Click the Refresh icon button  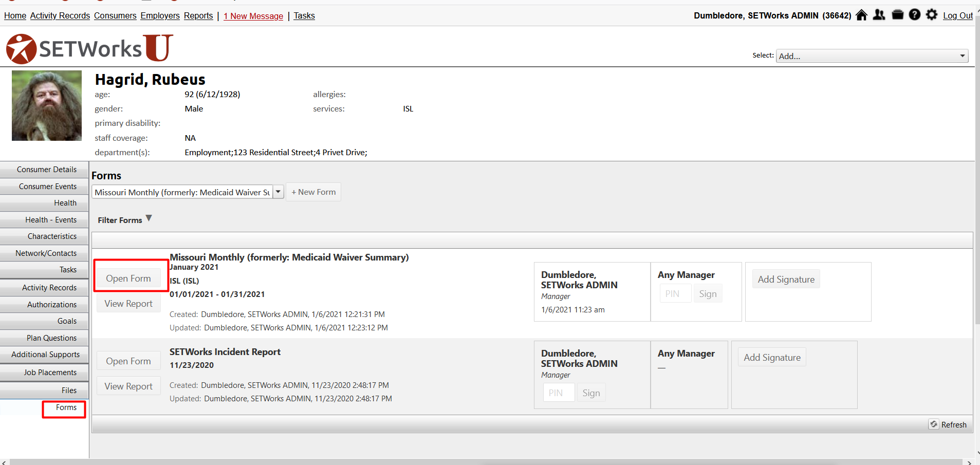934,424
